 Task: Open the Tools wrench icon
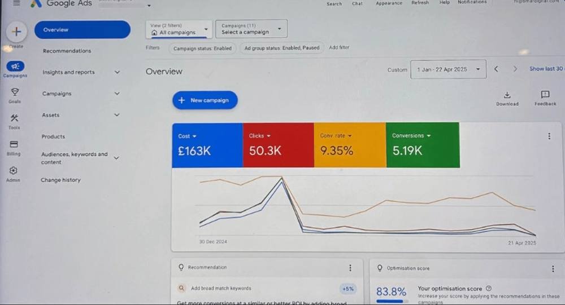click(x=15, y=118)
